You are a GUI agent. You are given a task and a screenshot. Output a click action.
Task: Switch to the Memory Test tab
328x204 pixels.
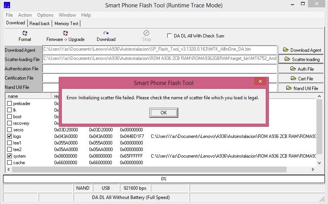pyautogui.click(x=66, y=24)
